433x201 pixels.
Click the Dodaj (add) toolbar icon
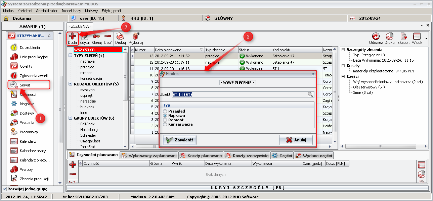[x=73, y=37]
